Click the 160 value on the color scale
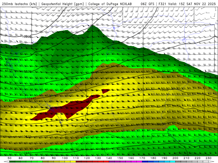This screenshot has height=163, width=218. [x=131, y=158]
